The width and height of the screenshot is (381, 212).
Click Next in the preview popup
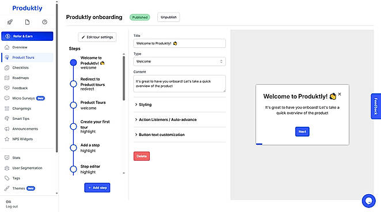click(302, 131)
